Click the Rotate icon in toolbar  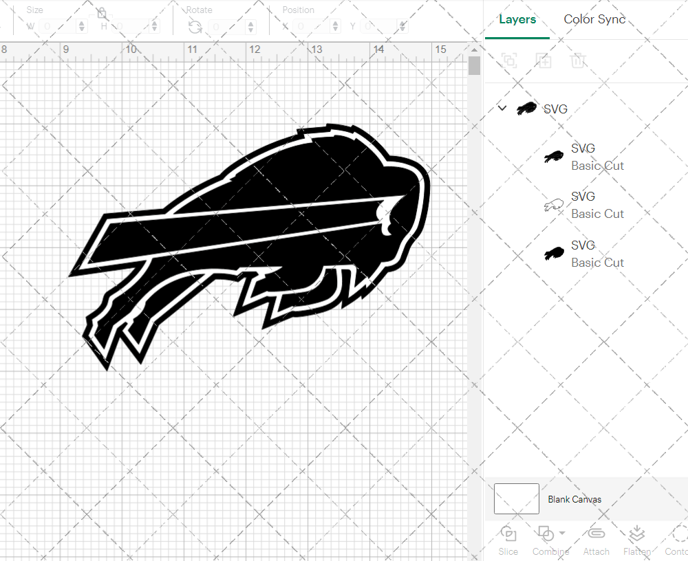(195, 27)
